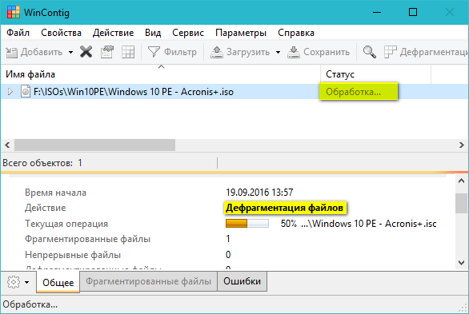Viewport: 469px width, 314px height.
Task: Click the Загрузить load icon
Action: (217, 52)
